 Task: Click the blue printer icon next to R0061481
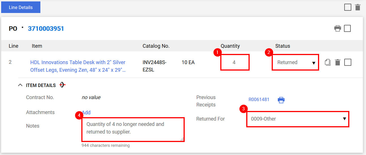[281, 100]
